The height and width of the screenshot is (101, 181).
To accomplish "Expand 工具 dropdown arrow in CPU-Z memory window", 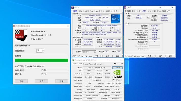I will 154,56.
